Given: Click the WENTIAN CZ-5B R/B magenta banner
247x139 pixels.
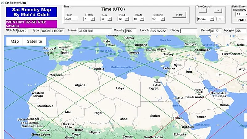Looking at the screenshot, I should click(x=31, y=24).
